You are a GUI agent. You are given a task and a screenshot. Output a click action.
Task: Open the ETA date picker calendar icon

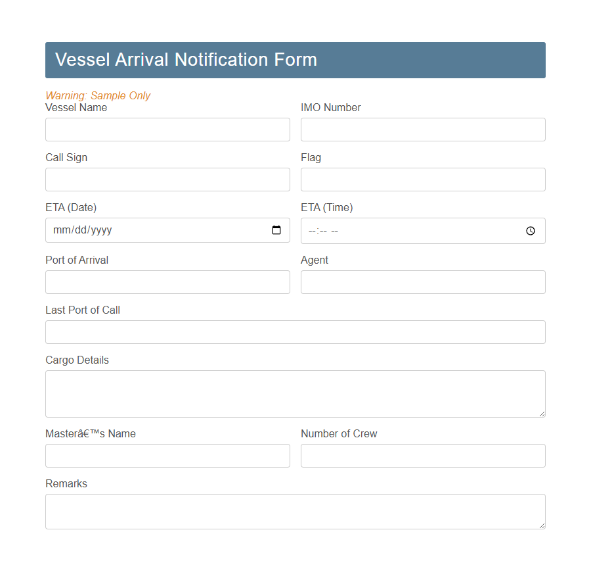pos(276,230)
